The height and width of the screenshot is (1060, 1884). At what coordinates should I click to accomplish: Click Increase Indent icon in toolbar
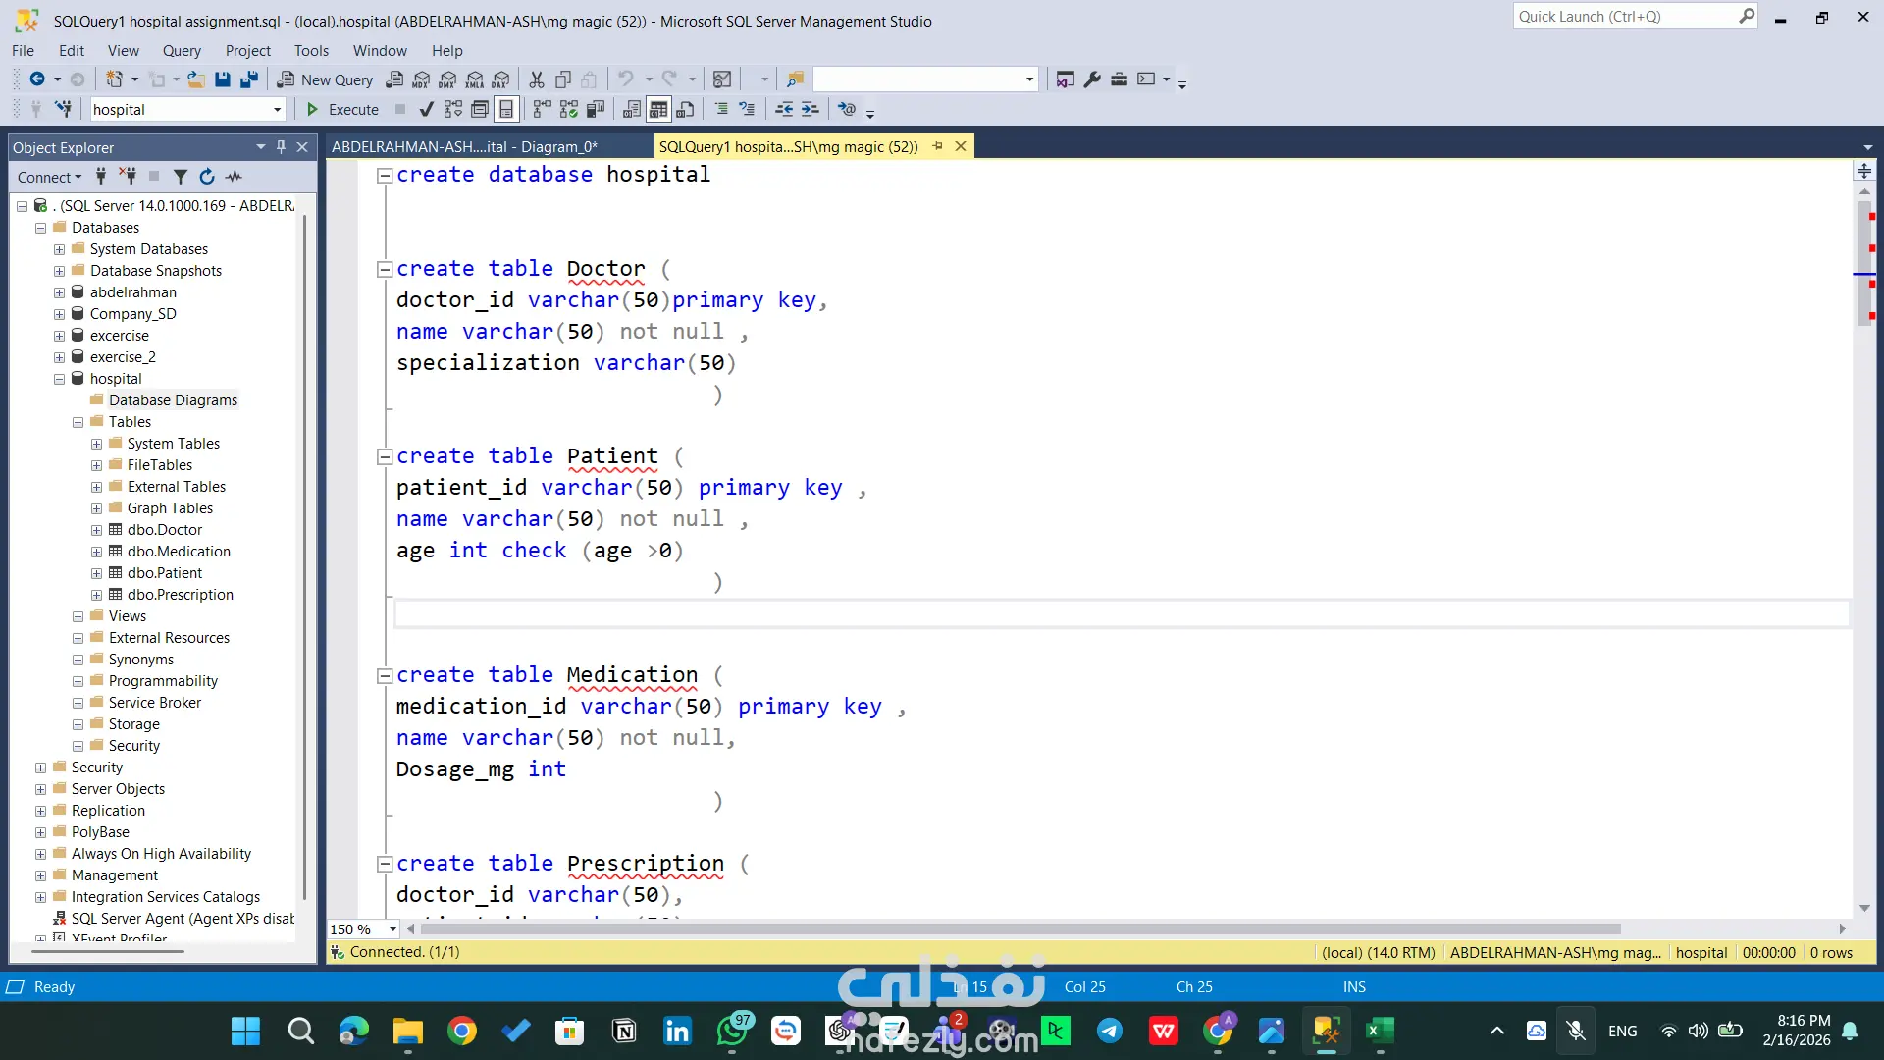pyautogui.click(x=810, y=109)
